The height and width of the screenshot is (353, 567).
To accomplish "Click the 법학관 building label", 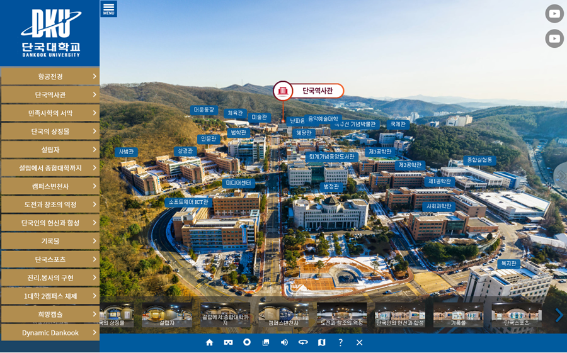I will 239,133.
